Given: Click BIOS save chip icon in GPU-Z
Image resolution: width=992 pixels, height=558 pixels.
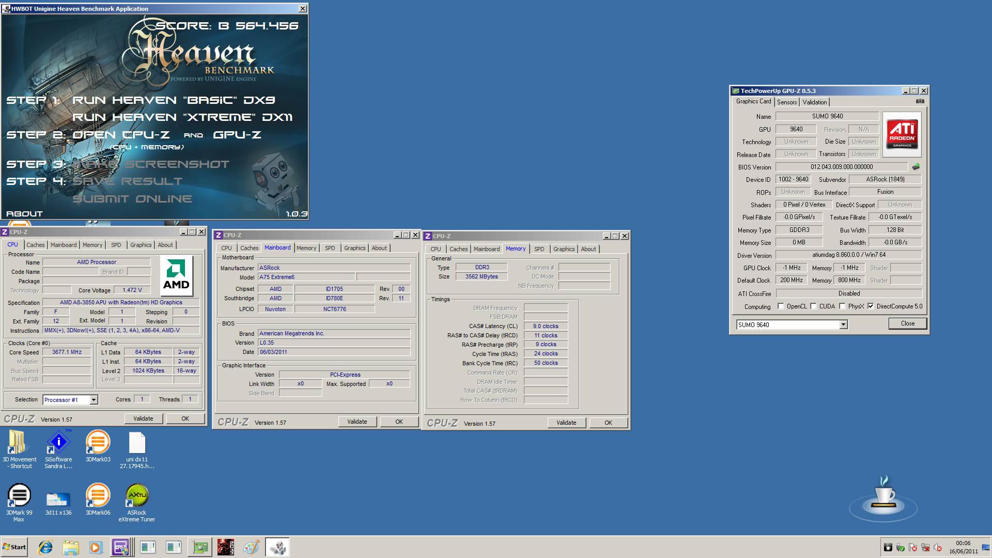Looking at the screenshot, I should [916, 167].
